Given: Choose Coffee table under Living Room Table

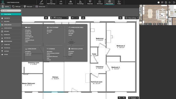Looking at the screenshot, I should tap(71, 32).
